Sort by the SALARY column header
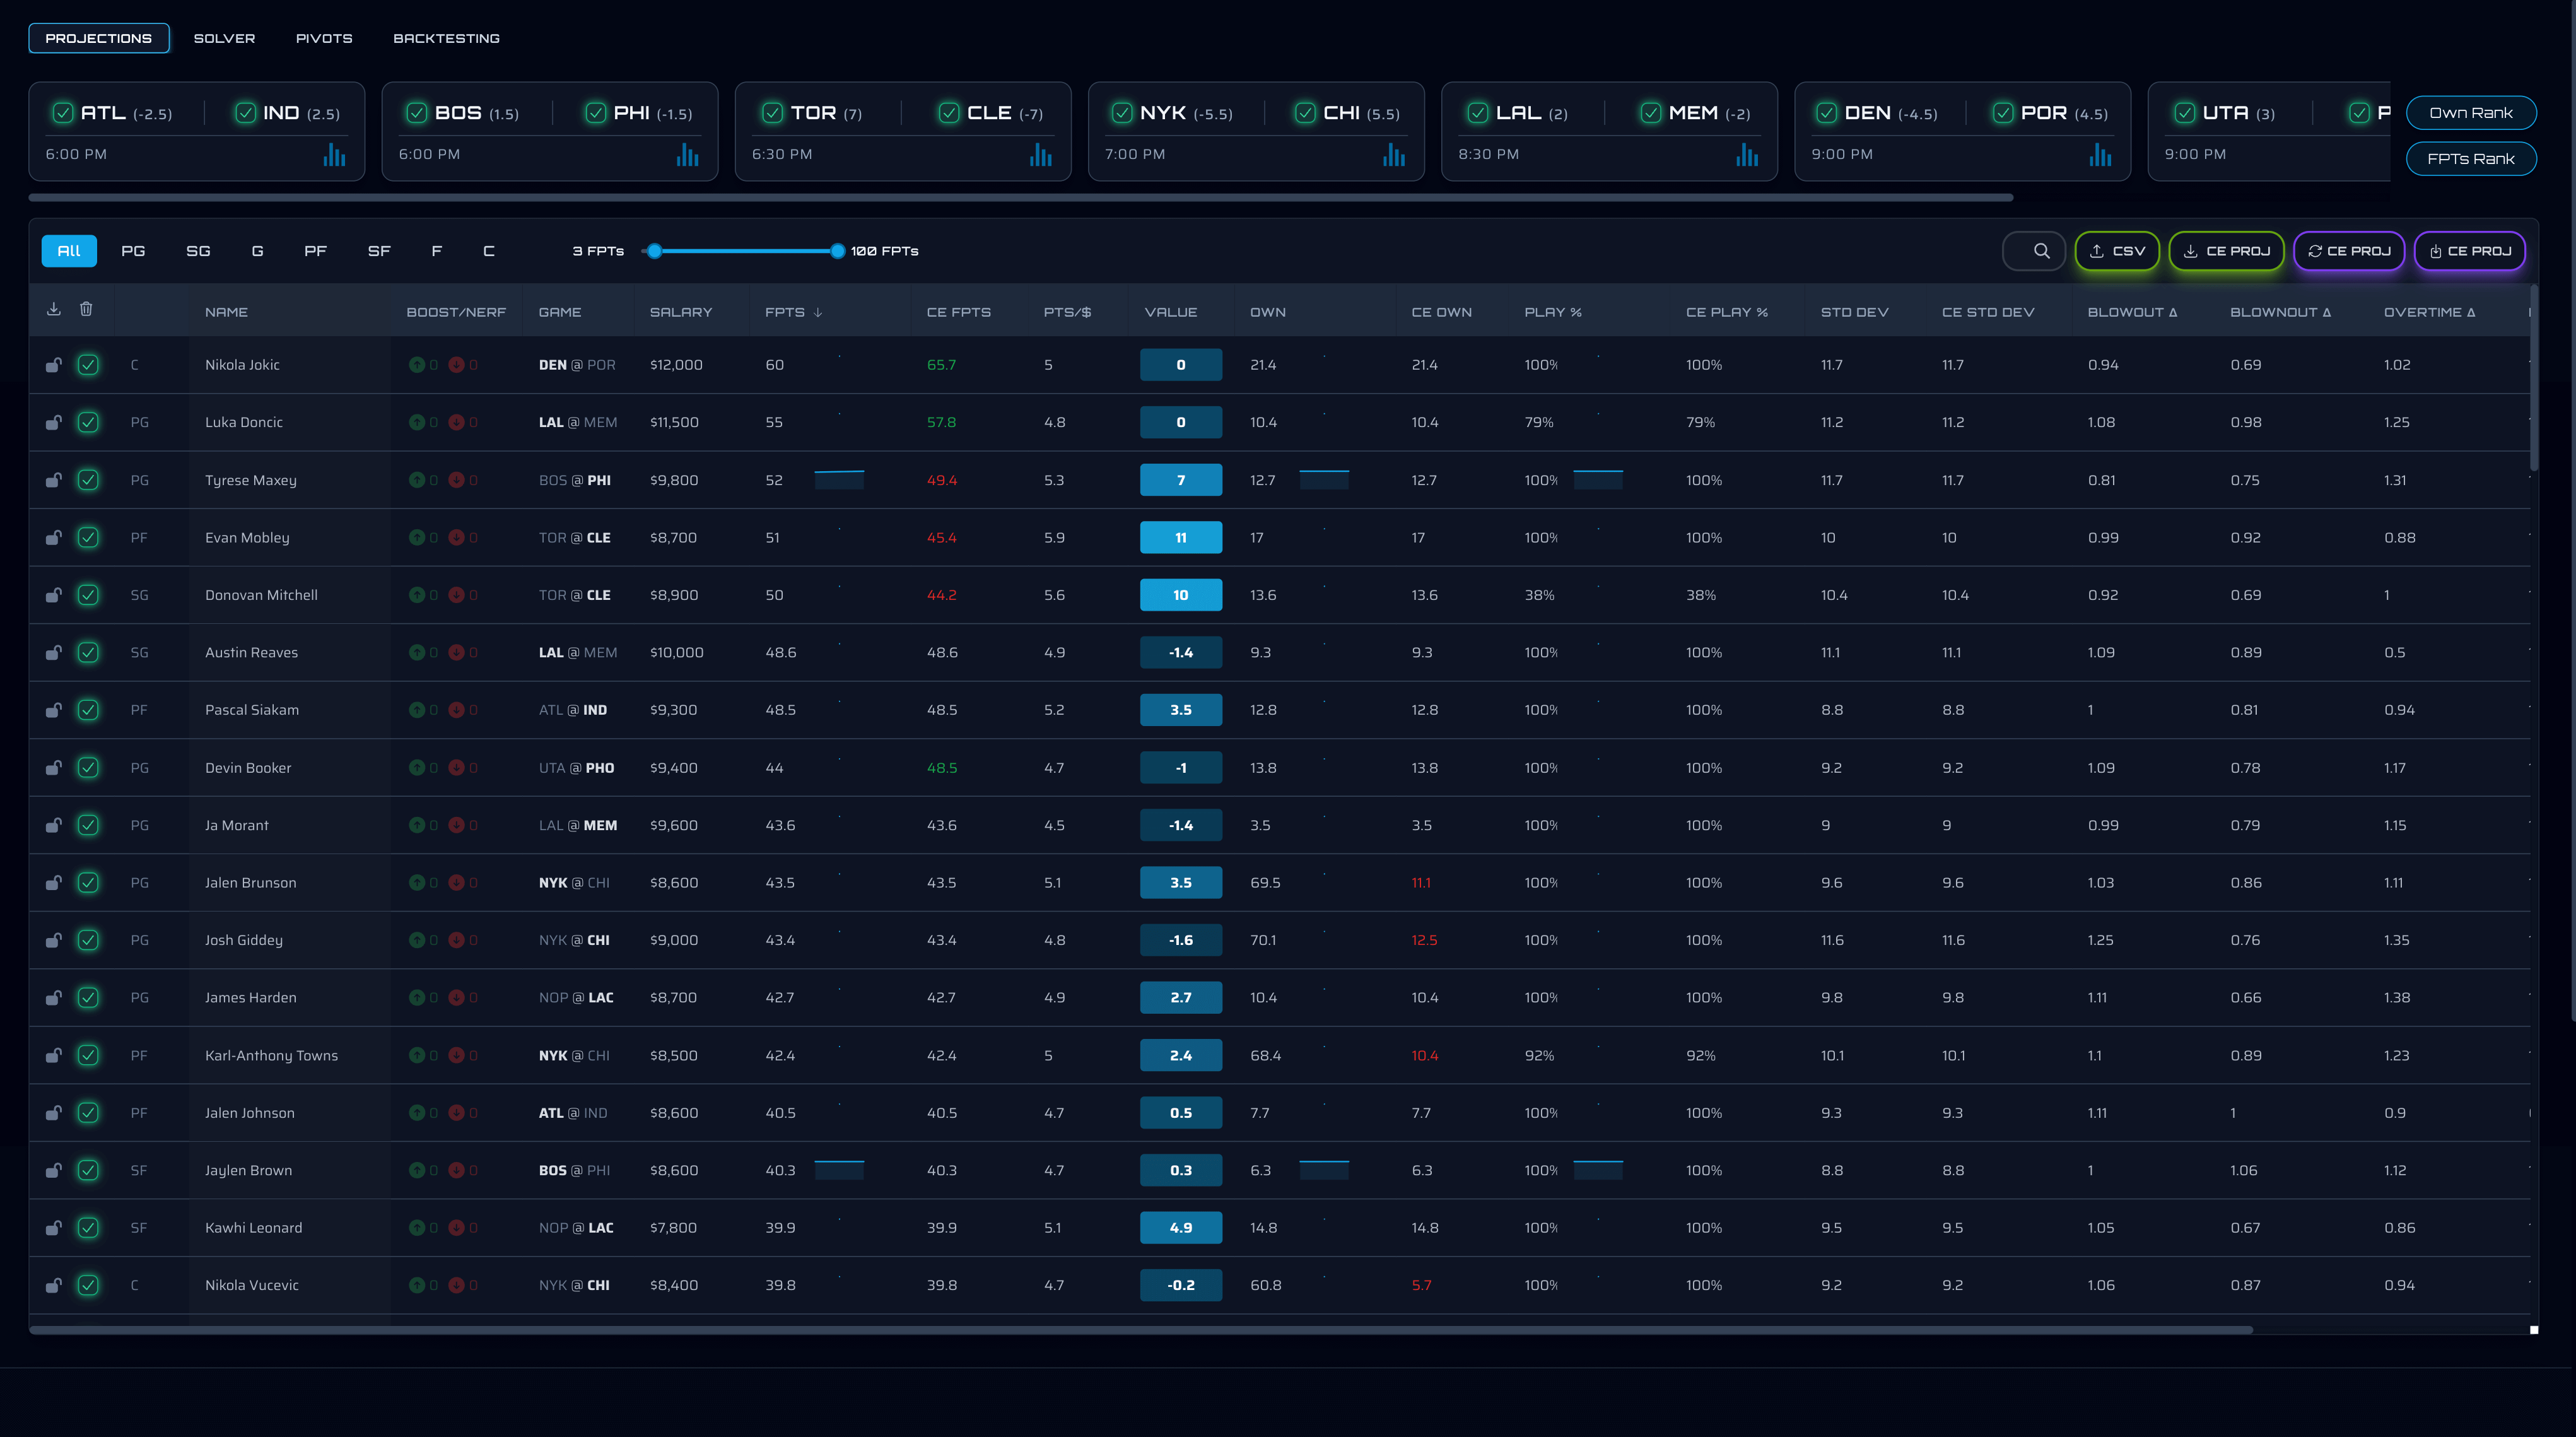This screenshot has width=2576, height=1437. (x=681, y=312)
